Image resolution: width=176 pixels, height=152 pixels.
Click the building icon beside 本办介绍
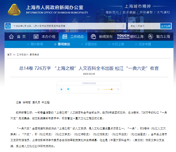36,37
